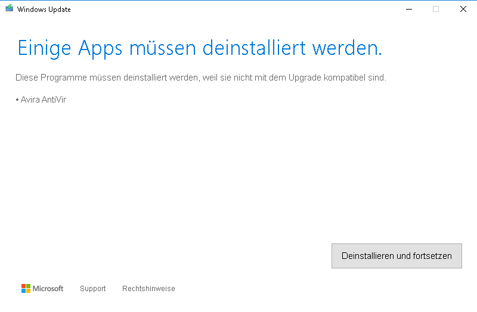The width and height of the screenshot is (477, 312).
Task: Click the heading Einige Apps müssen deinstalliert werden
Action: coord(200,48)
